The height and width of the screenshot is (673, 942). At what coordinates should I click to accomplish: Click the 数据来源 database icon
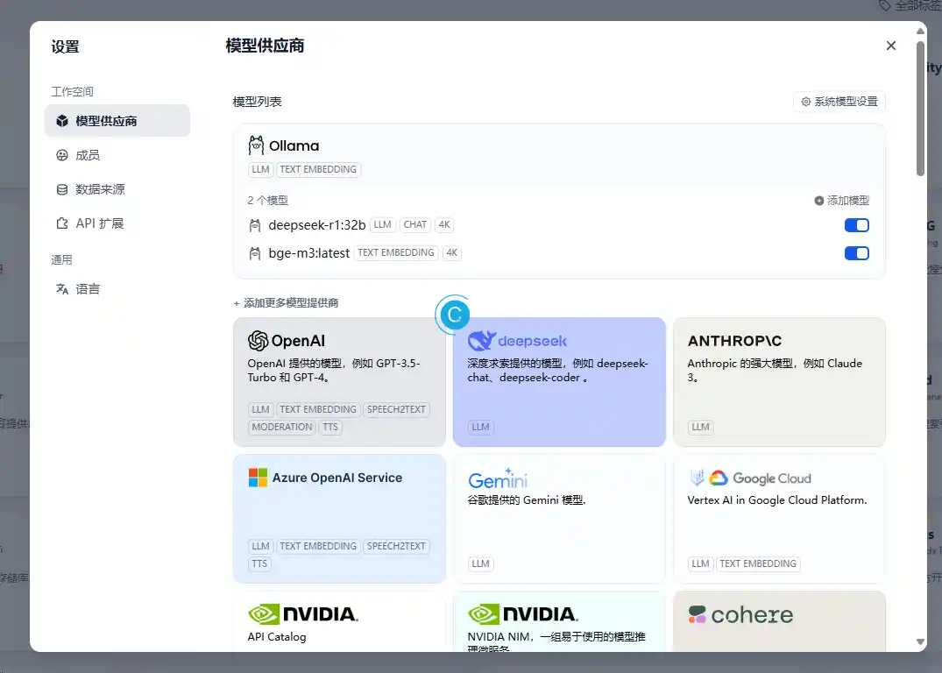[x=62, y=190]
